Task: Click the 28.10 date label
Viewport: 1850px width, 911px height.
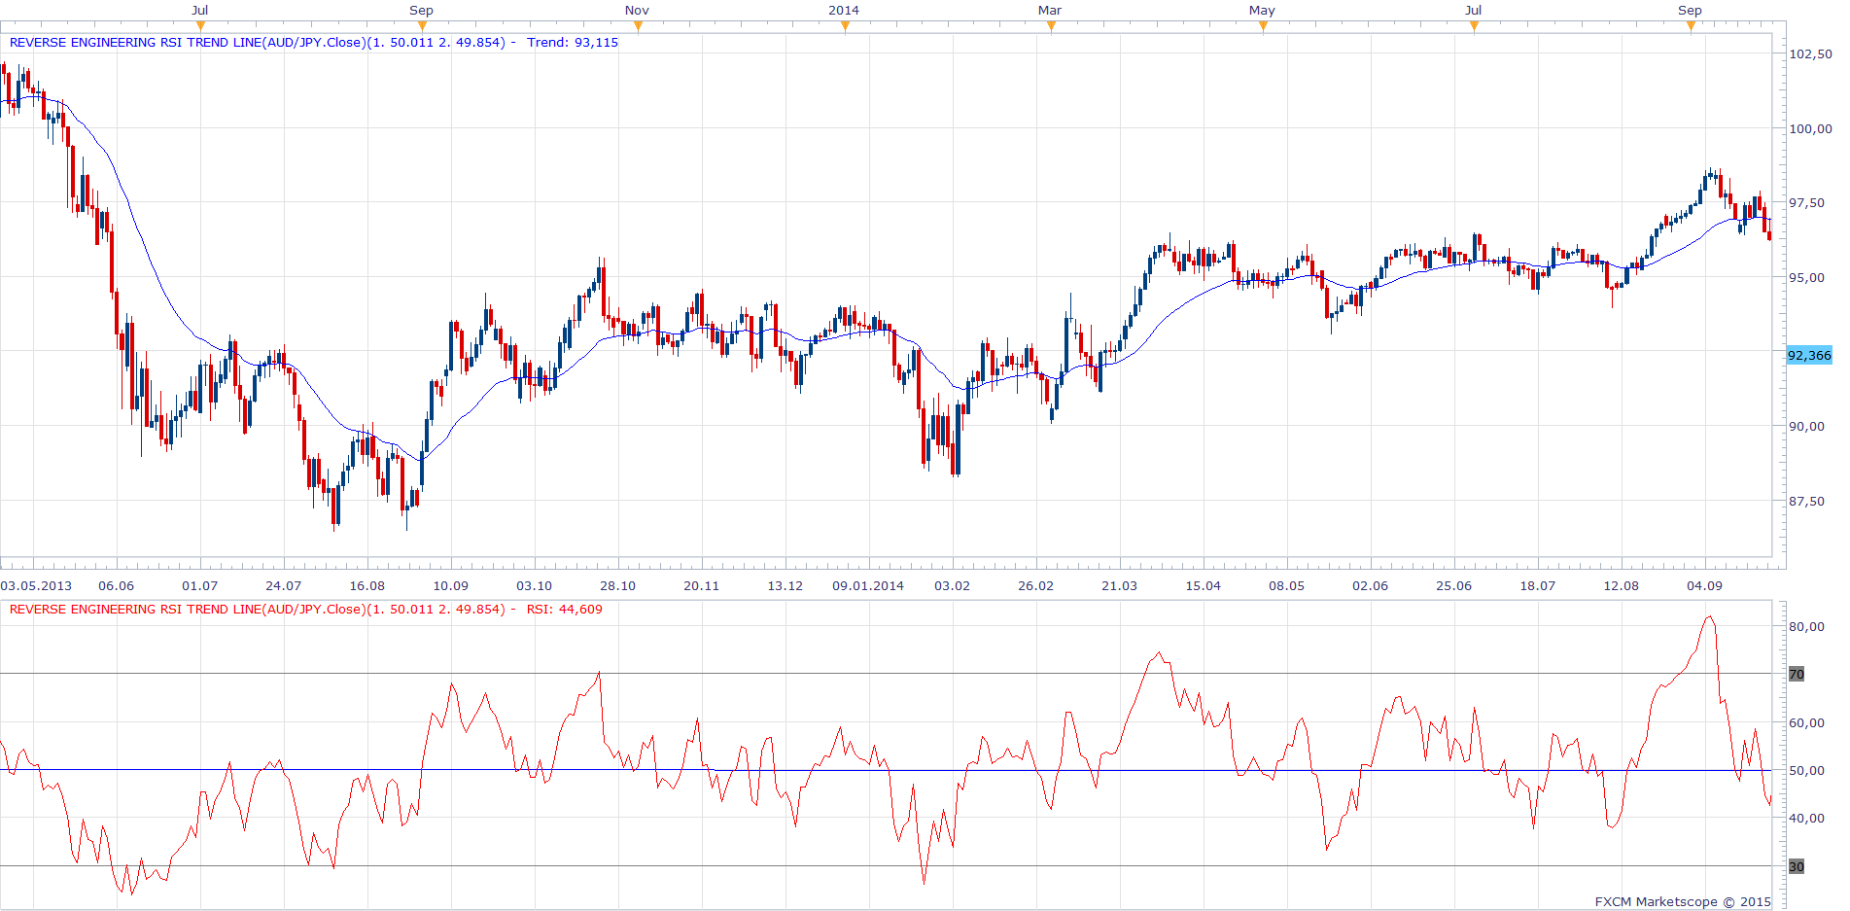Action: pyautogui.click(x=618, y=585)
